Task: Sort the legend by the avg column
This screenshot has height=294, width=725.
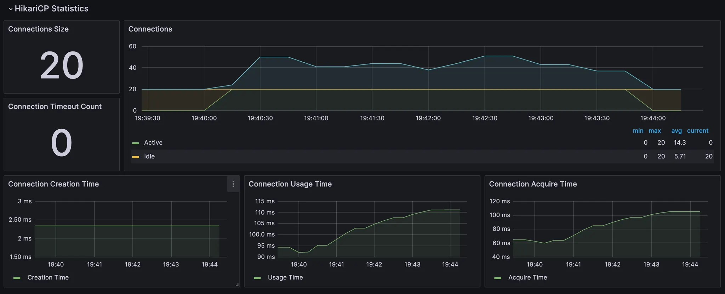Action: (x=676, y=131)
